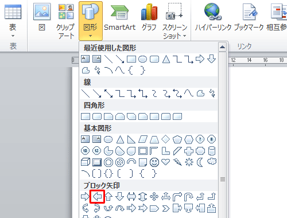Click the shapes list scrollbar thumb
This screenshot has width=287, height=218.
222,179
